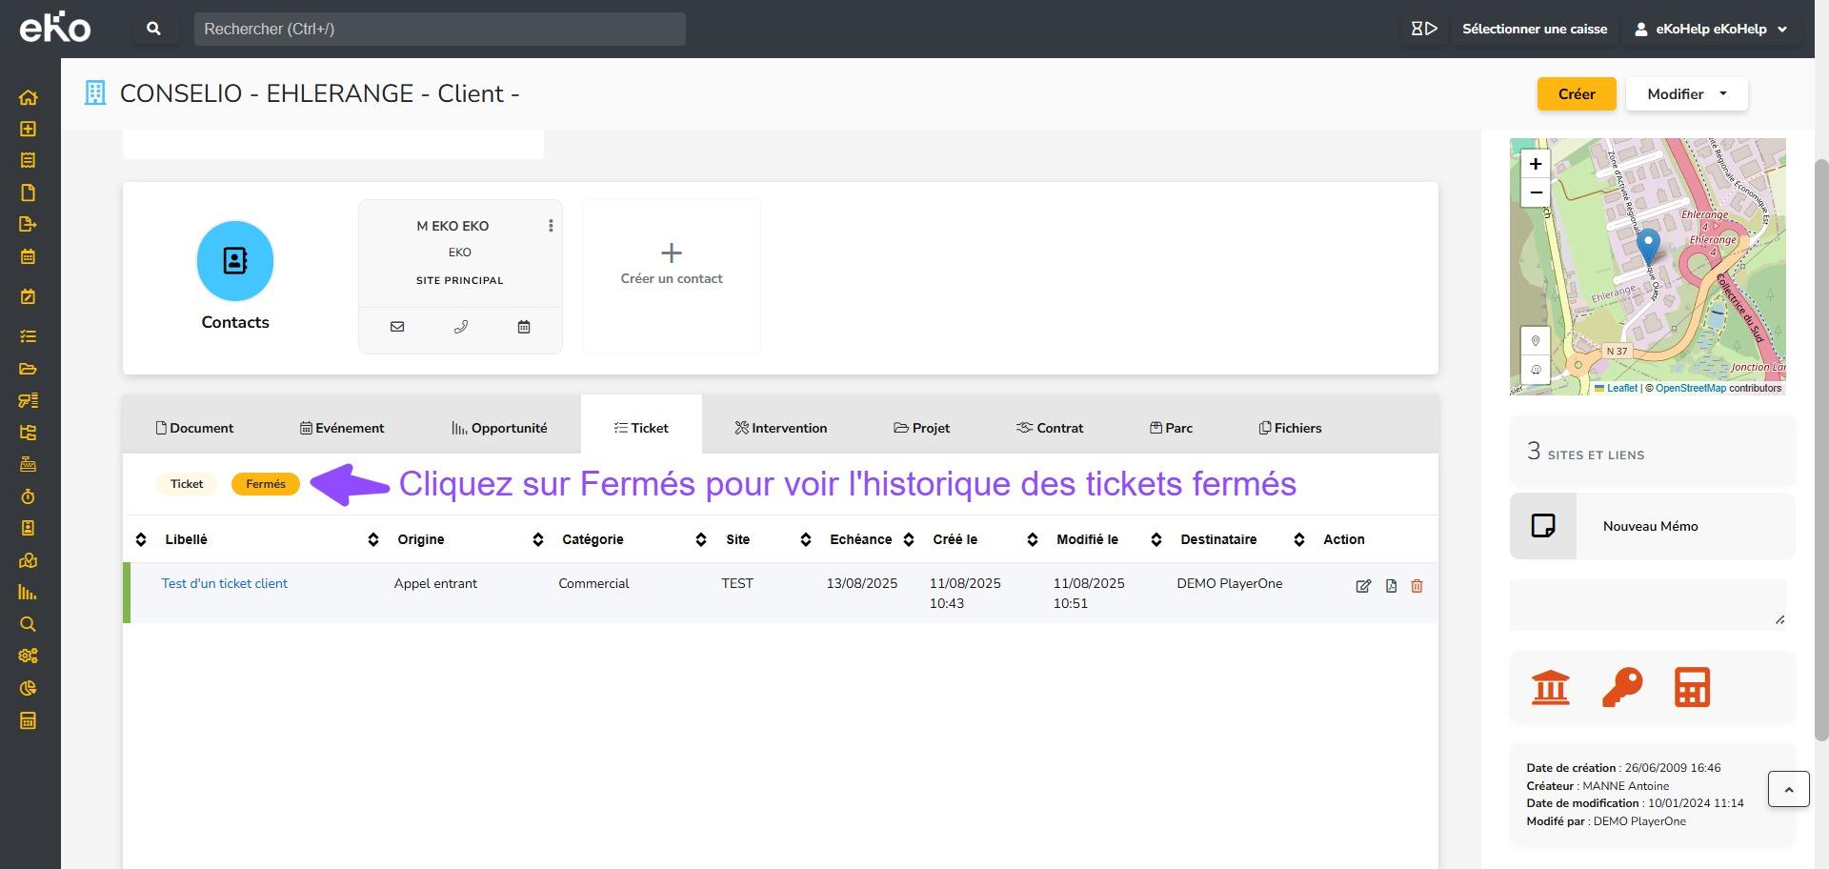
Task: Select the Ticket filter pill
Action: pos(187,484)
